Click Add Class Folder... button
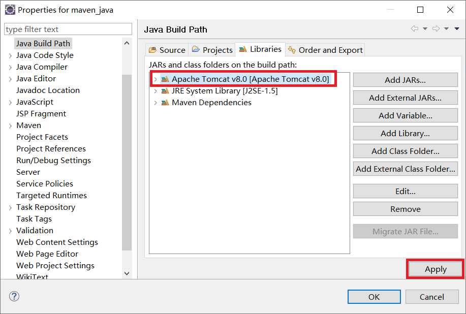The width and height of the screenshot is (466, 314). pyautogui.click(x=406, y=151)
